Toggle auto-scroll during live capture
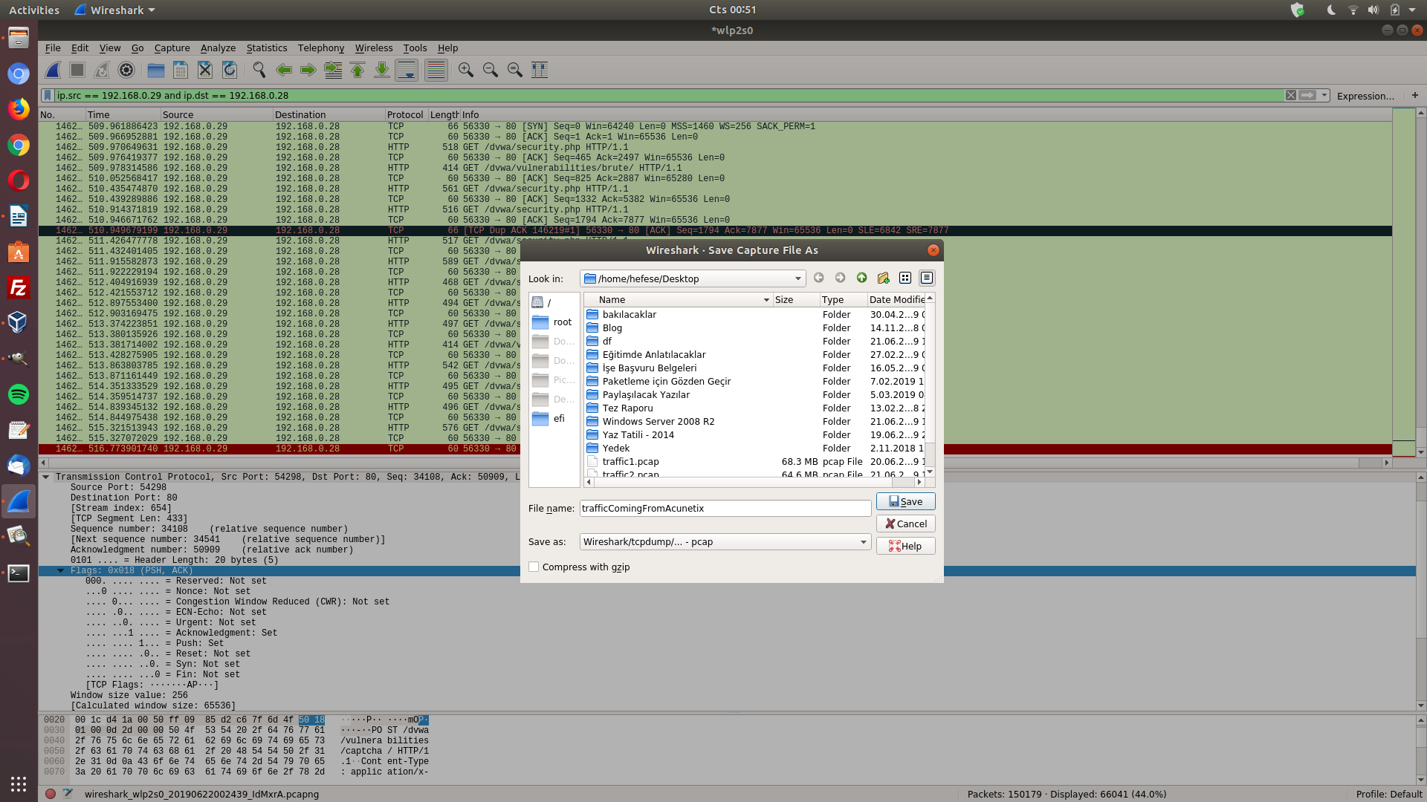The height and width of the screenshot is (802, 1427). [x=407, y=70]
